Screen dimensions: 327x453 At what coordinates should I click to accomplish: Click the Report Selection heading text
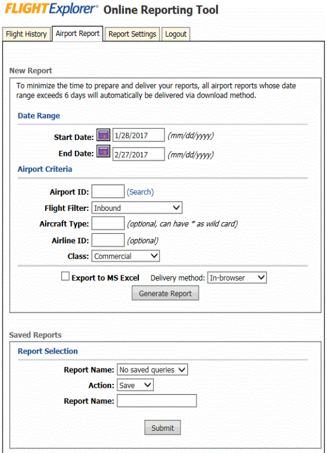coord(47,351)
